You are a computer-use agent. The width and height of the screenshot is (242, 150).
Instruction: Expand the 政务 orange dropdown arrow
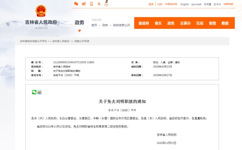[x=79, y=31]
